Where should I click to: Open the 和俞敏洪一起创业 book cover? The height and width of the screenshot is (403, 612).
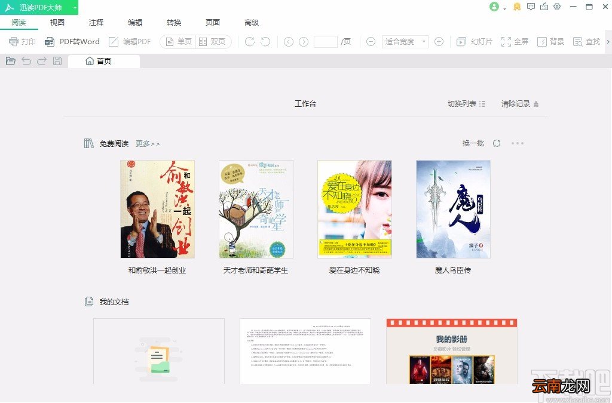pyautogui.click(x=157, y=209)
